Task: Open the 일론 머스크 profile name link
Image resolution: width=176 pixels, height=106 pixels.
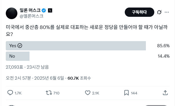Action: coord(30,10)
